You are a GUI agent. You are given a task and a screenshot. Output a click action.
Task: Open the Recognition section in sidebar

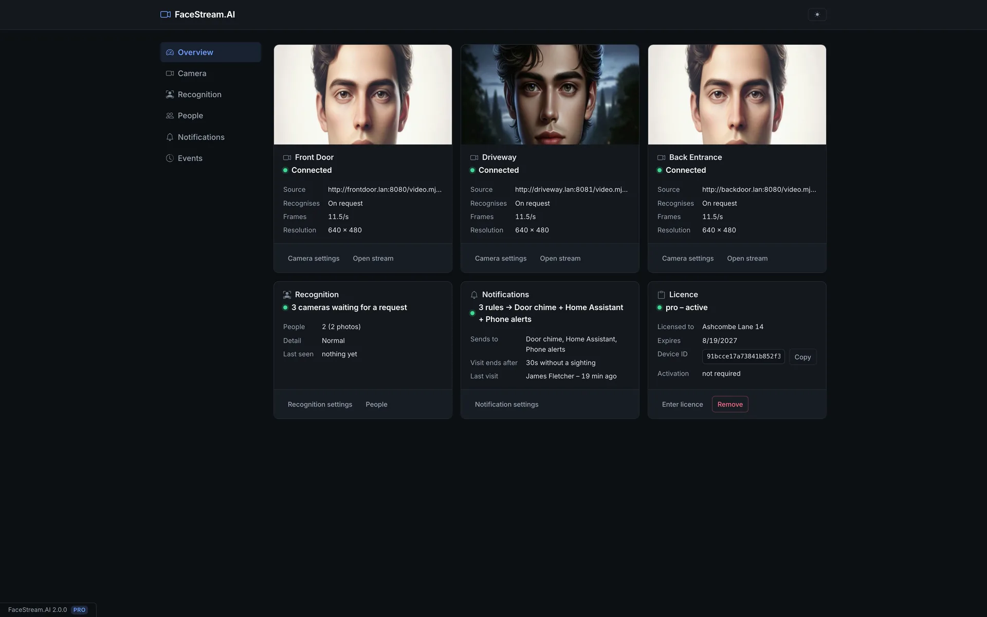[x=211, y=95]
